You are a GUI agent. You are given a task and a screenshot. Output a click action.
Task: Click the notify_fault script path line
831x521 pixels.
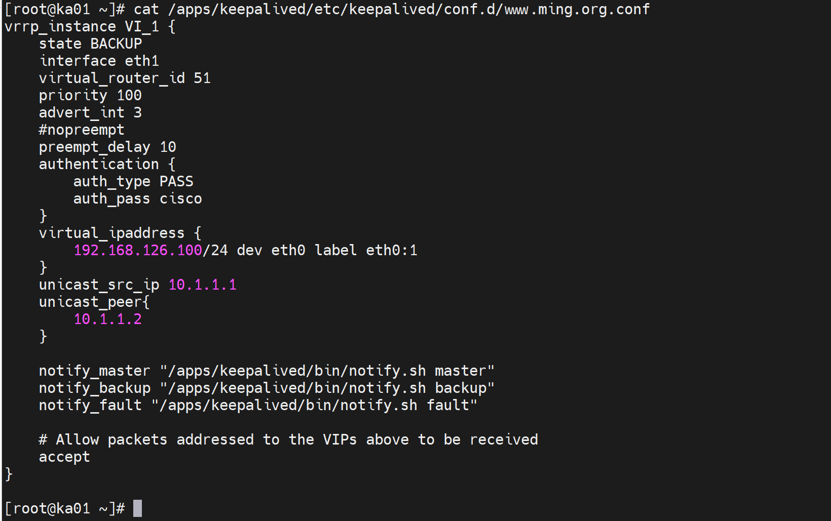click(x=258, y=405)
